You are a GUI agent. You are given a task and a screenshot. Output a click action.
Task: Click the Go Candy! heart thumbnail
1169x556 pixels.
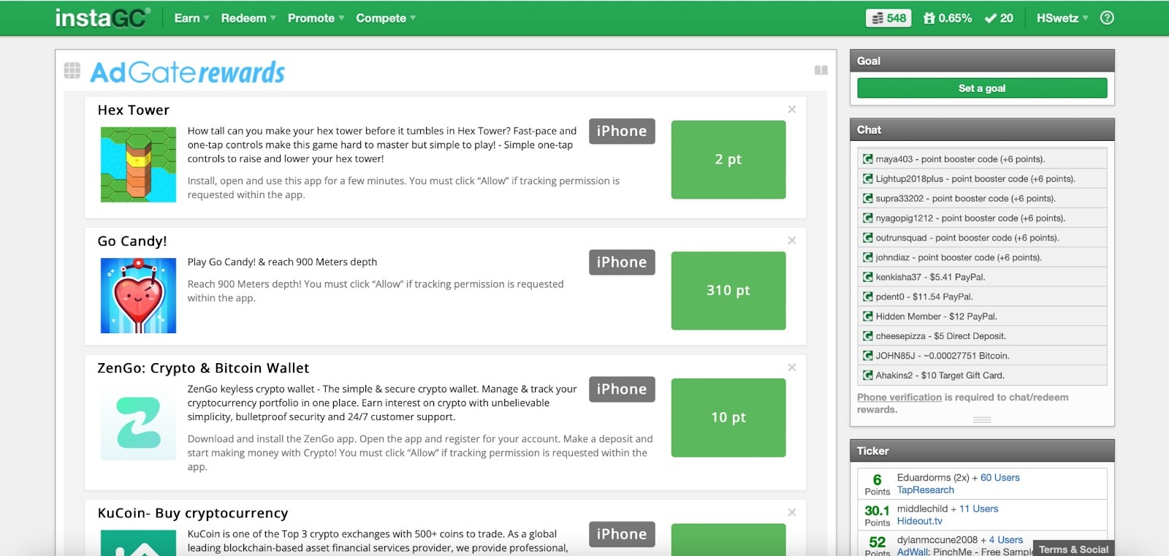(138, 295)
